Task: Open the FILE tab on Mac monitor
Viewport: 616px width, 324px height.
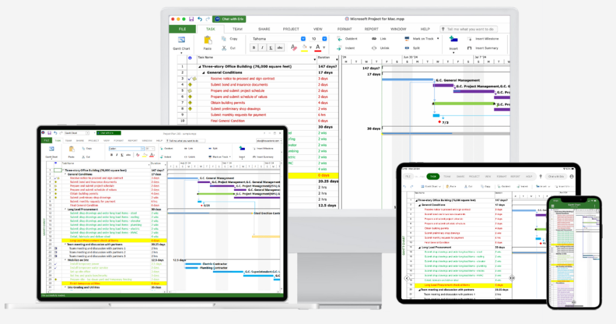Action: [x=182, y=29]
